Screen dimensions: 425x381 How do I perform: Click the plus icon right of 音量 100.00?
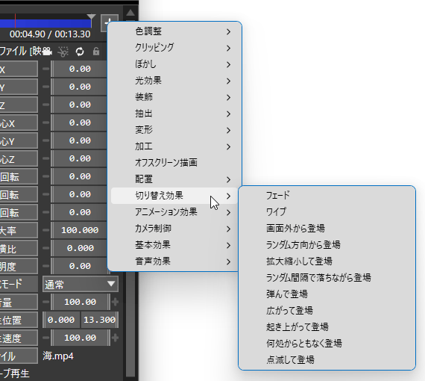tap(115, 302)
